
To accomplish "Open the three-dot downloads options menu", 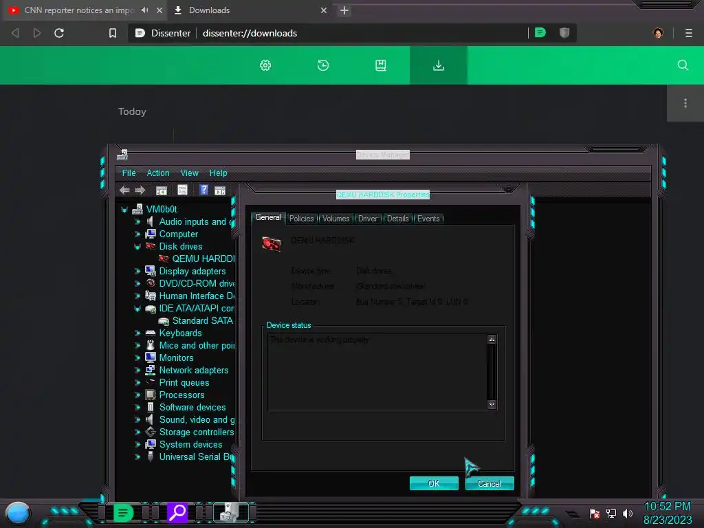I will (685, 103).
